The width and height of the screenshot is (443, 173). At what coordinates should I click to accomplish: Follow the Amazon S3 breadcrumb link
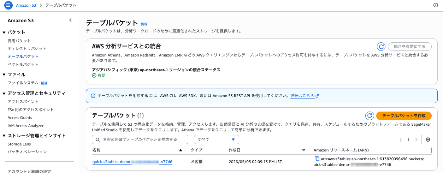pyautogui.click(x=26, y=5)
